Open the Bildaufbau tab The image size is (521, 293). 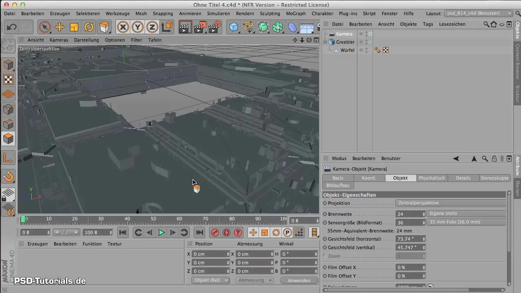click(338, 185)
